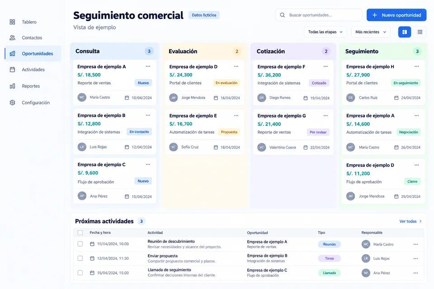Image resolution: width=434 pixels, height=289 pixels.
Task: Select Oportunidades in the sidebar
Action: (x=33, y=53)
